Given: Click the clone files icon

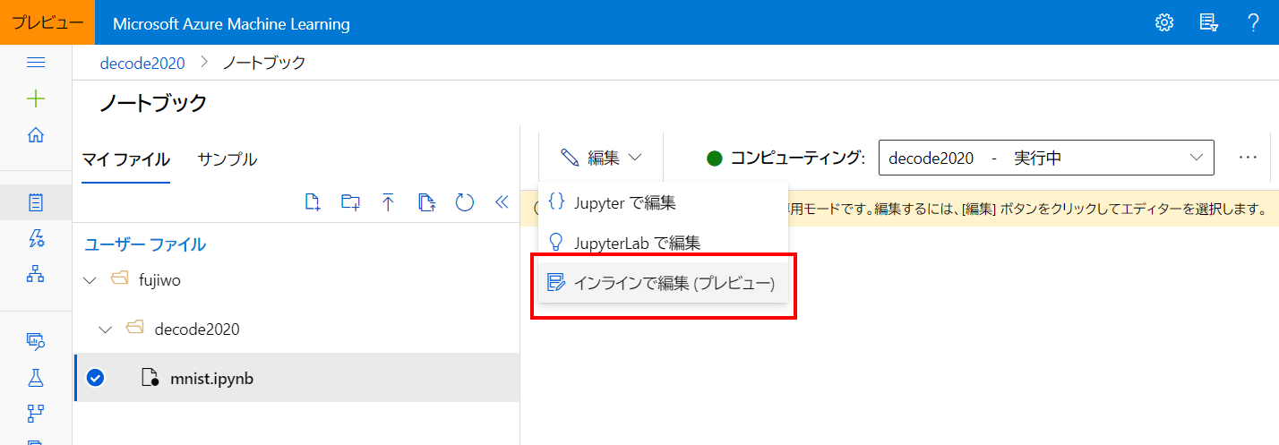Looking at the screenshot, I should pos(426,202).
